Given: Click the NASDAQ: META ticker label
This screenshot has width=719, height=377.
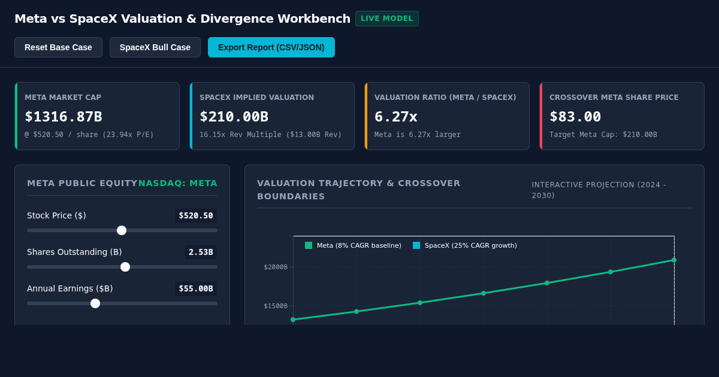Looking at the screenshot, I should click(178, 183).
